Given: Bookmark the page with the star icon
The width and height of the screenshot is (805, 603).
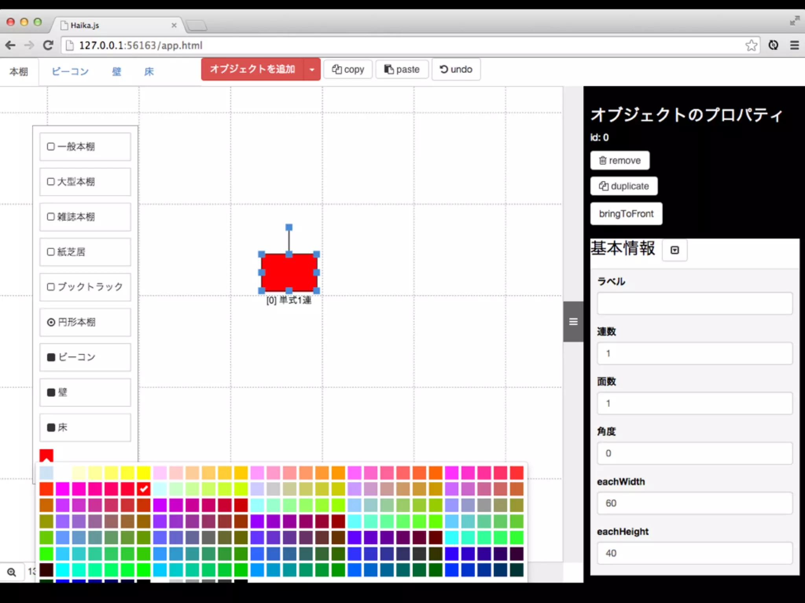Looking at the screenshot, I should (751, 46).
